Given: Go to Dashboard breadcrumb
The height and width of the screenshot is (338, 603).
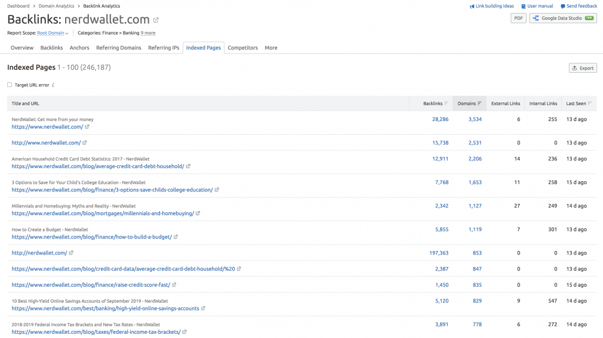Looking at the screenshot, I should point(18,6).
